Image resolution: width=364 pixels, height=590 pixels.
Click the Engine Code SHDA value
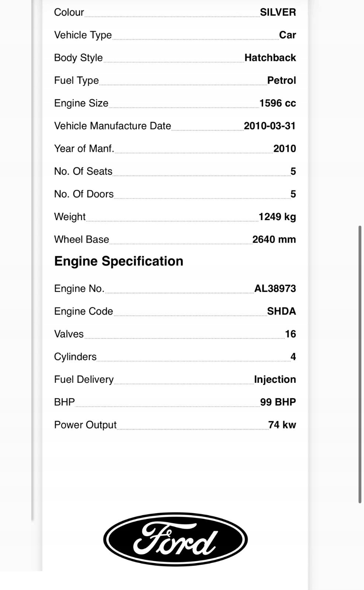point(281,311)
